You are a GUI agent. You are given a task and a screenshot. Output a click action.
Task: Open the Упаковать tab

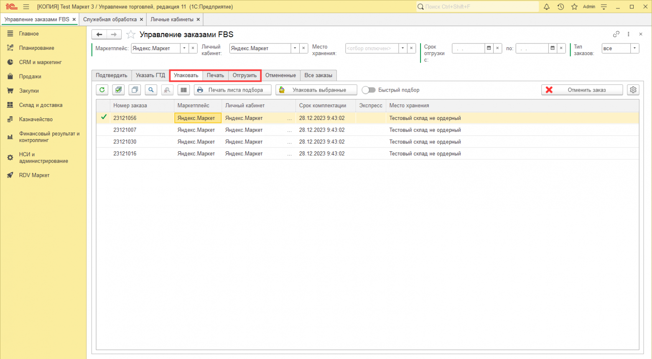[x=186, y=75]
